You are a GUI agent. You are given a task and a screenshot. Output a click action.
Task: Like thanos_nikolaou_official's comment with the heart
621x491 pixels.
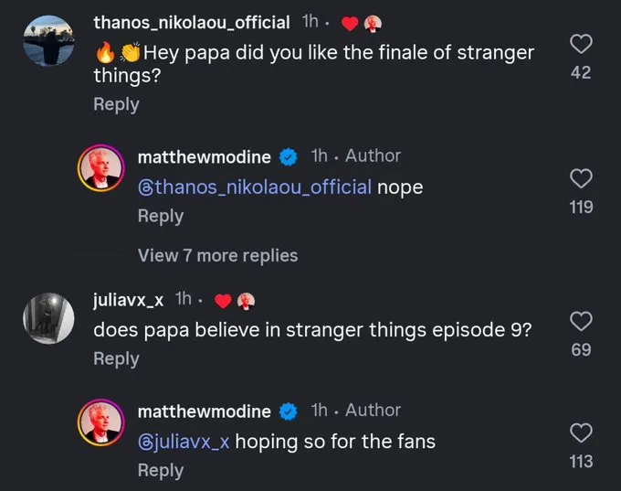click(581, 44)
